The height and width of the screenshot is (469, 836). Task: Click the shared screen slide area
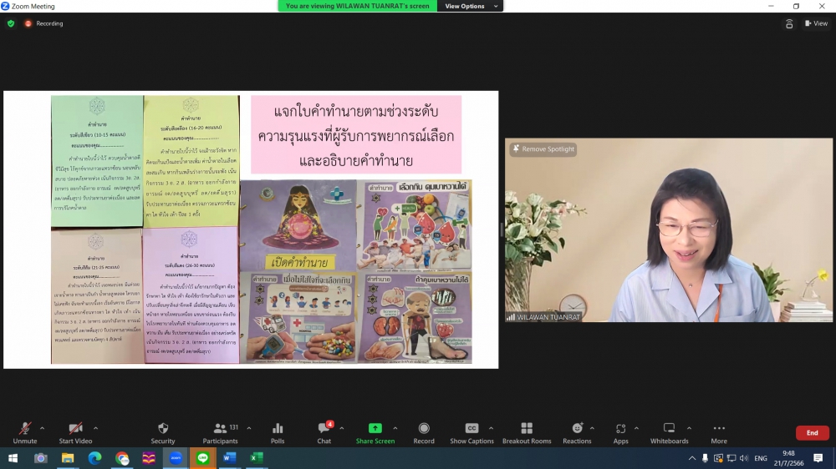tap(251, 229)
